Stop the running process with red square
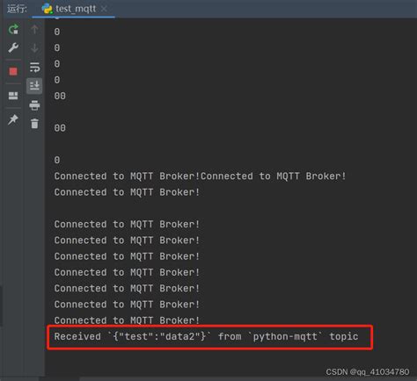Screen dimensions: 417x381 coord(13,71)
